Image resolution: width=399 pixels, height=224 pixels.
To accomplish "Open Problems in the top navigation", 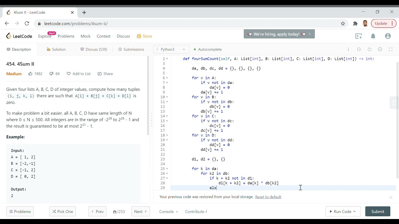I will 66,36.
